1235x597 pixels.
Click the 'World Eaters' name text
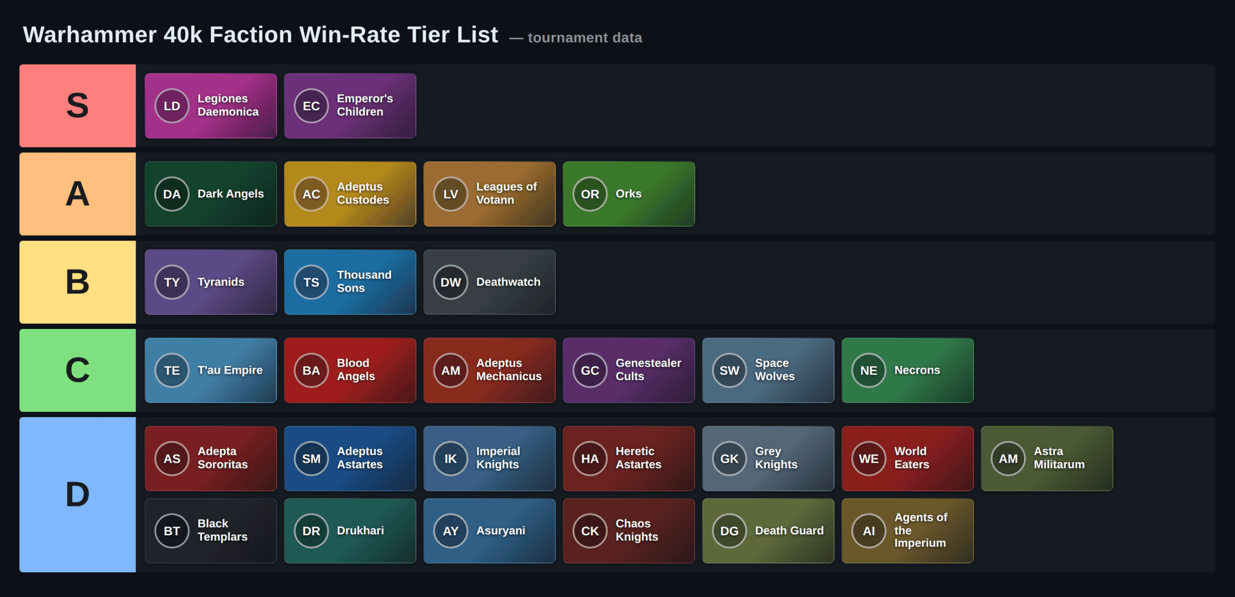click(x=911, y=457)
